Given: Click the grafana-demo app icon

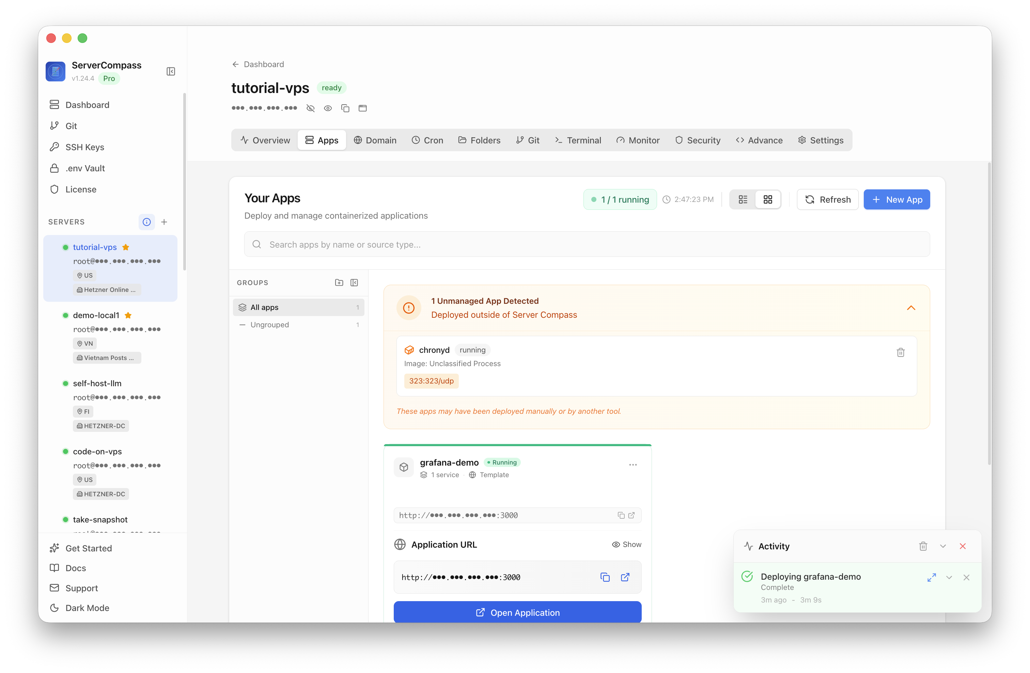Looking at the screenshot, I should [404, 467].
